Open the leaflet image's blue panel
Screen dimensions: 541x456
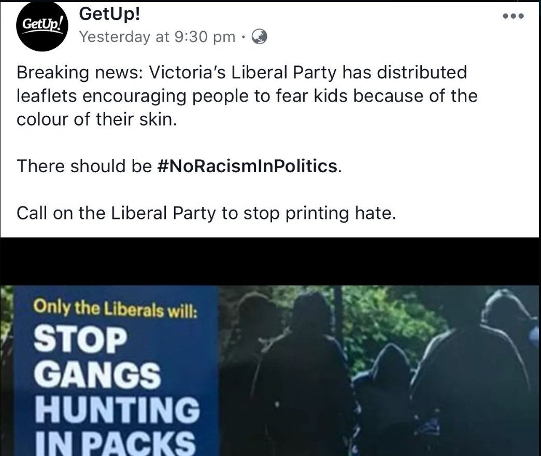point(116,371)
